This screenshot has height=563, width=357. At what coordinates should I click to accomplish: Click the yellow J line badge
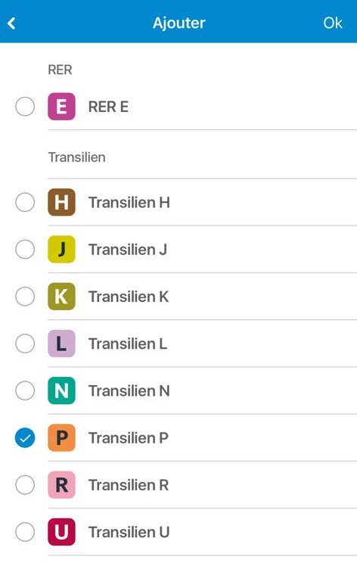coord(61,249)
